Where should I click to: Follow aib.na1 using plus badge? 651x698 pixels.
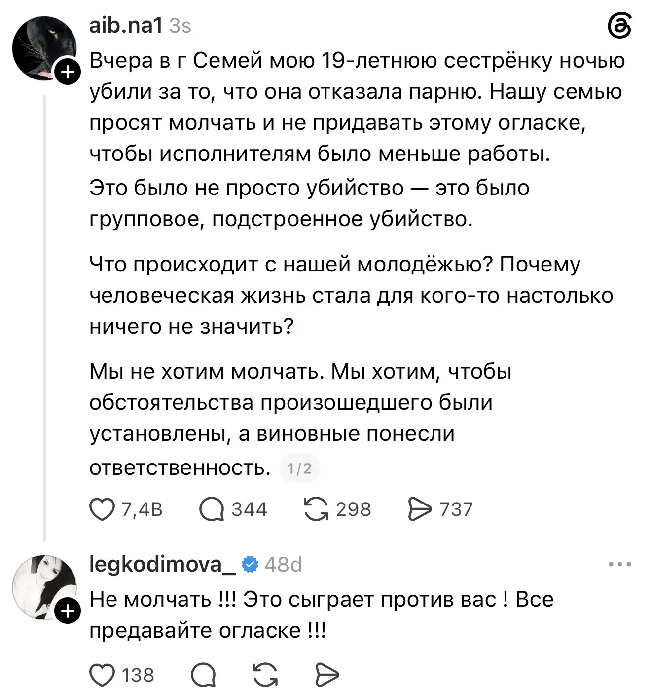(x=68, y=73)
